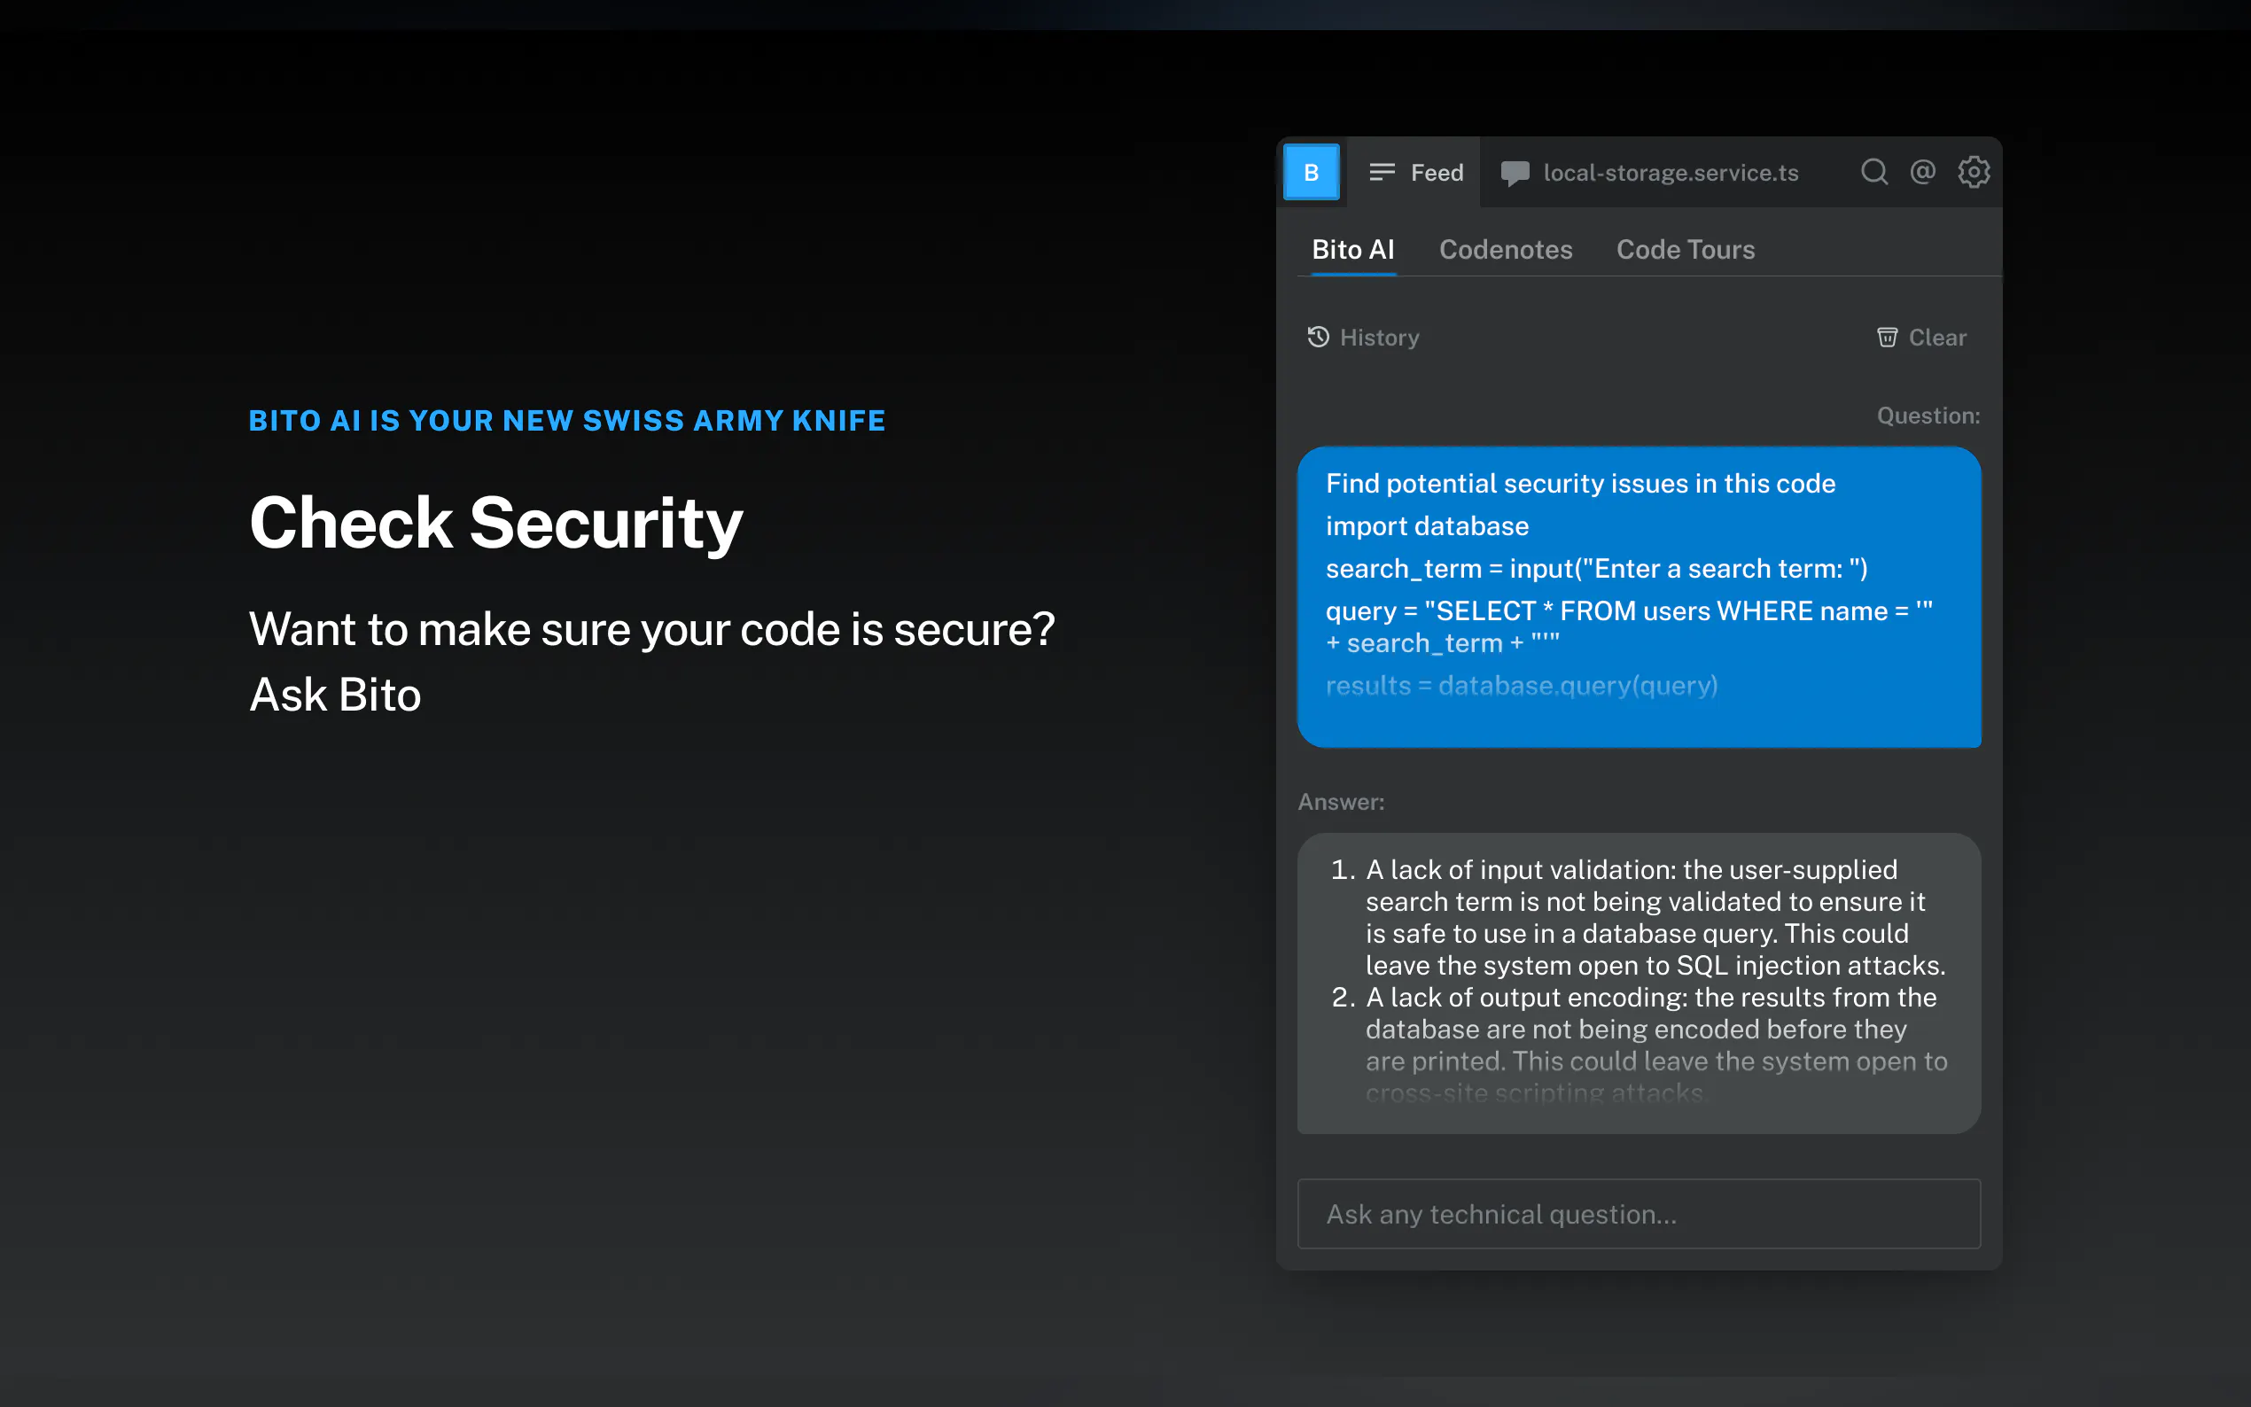This screenshot has height=1407, width=2251.
Task: Select the Code Tours tab
Action: point(1685,249)
